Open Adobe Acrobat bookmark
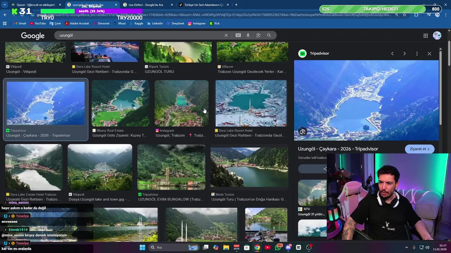Screen dimensions: 451x253 76,23
